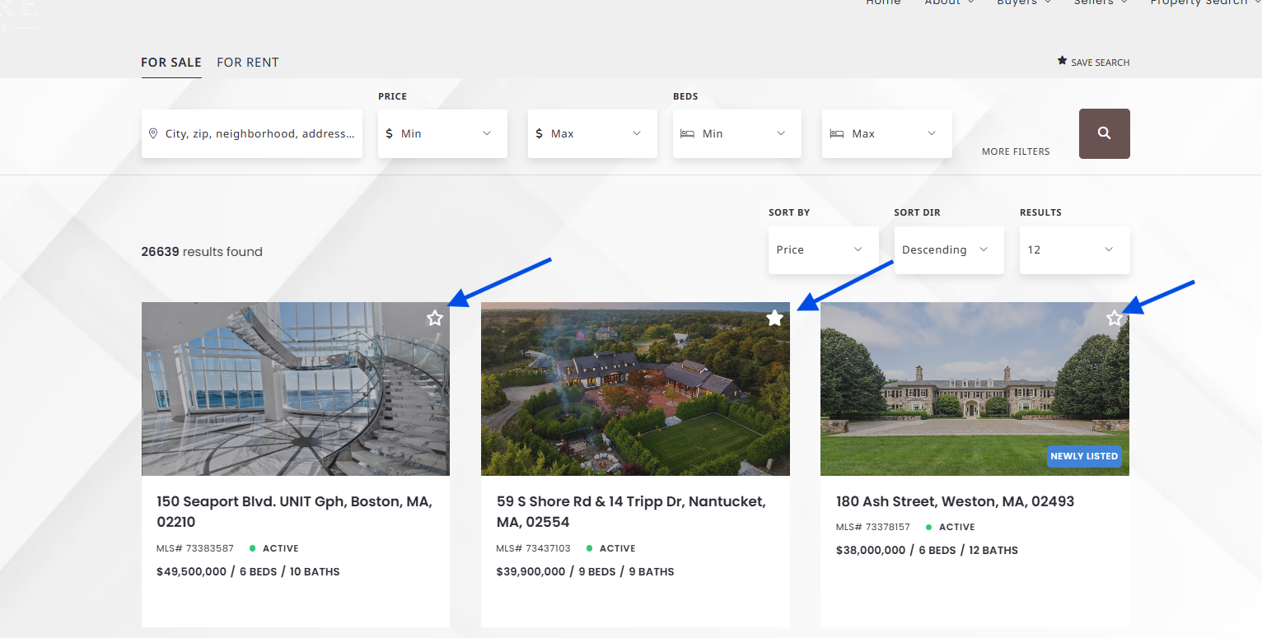Favorite the 180 Ash Street listing star
1262x638 pixels.
[1114, 318]
